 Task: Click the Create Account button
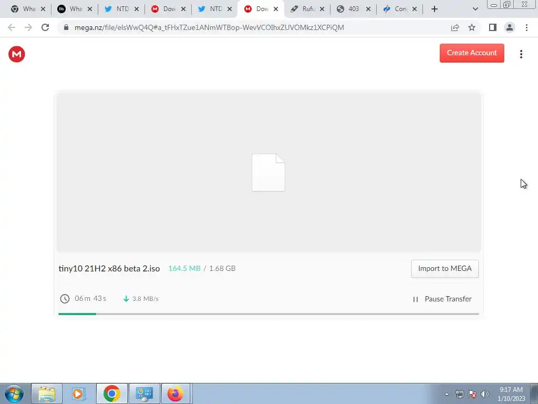(472, 53)
